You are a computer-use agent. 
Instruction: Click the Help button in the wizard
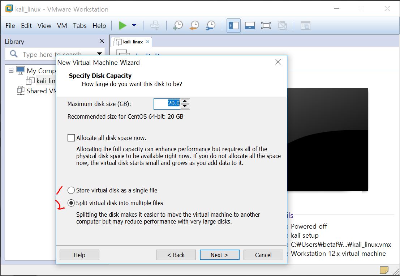pos(79,255)
